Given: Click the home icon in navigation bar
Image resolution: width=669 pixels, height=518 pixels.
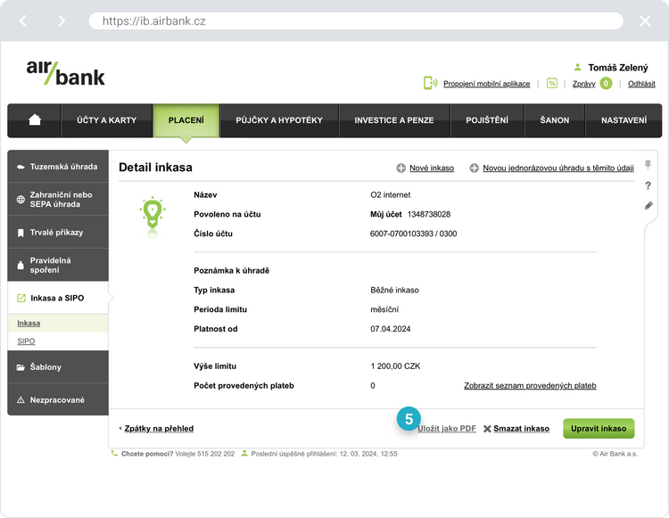Looking at the screenshot, I should click(x=35, y=120).
